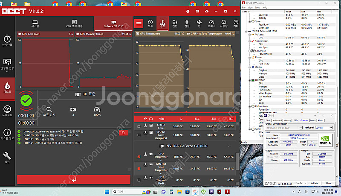Click the red hamburger menu in monitoring panel
The width and height of the screenshot is (341, 196).
[139, 23]
